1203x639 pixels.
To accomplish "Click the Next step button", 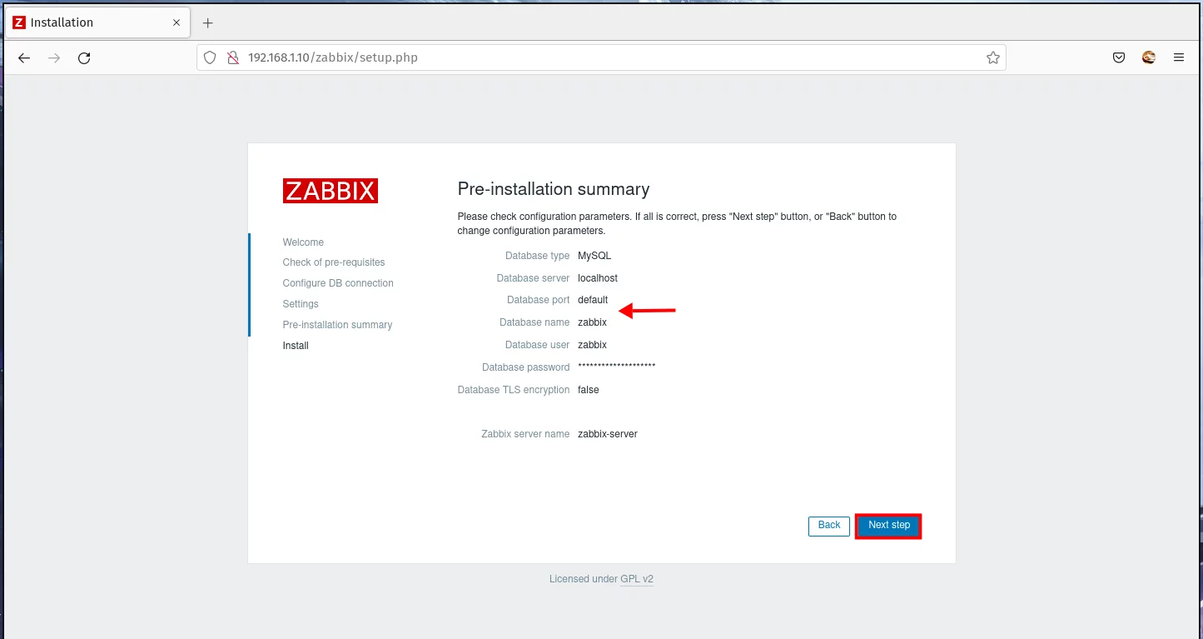I will click(889, 526).
